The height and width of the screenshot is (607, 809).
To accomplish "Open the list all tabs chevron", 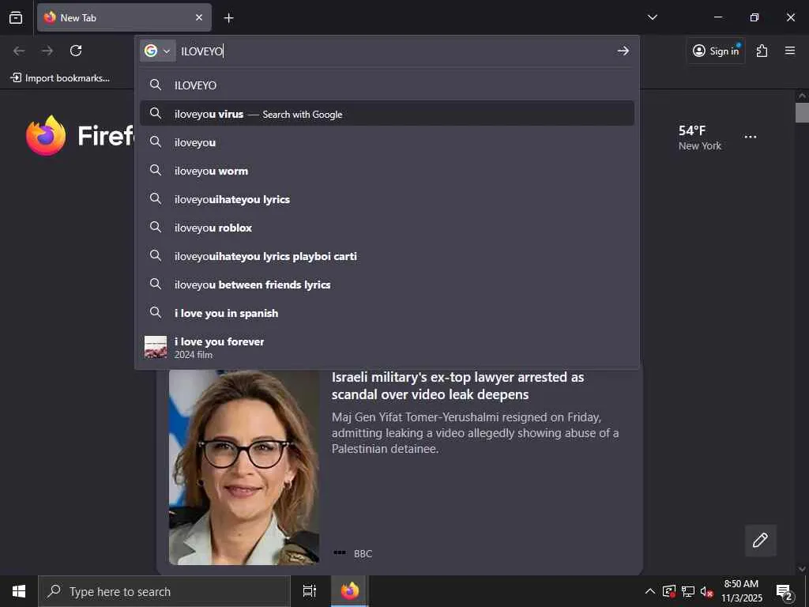I will tap(652, 17).
